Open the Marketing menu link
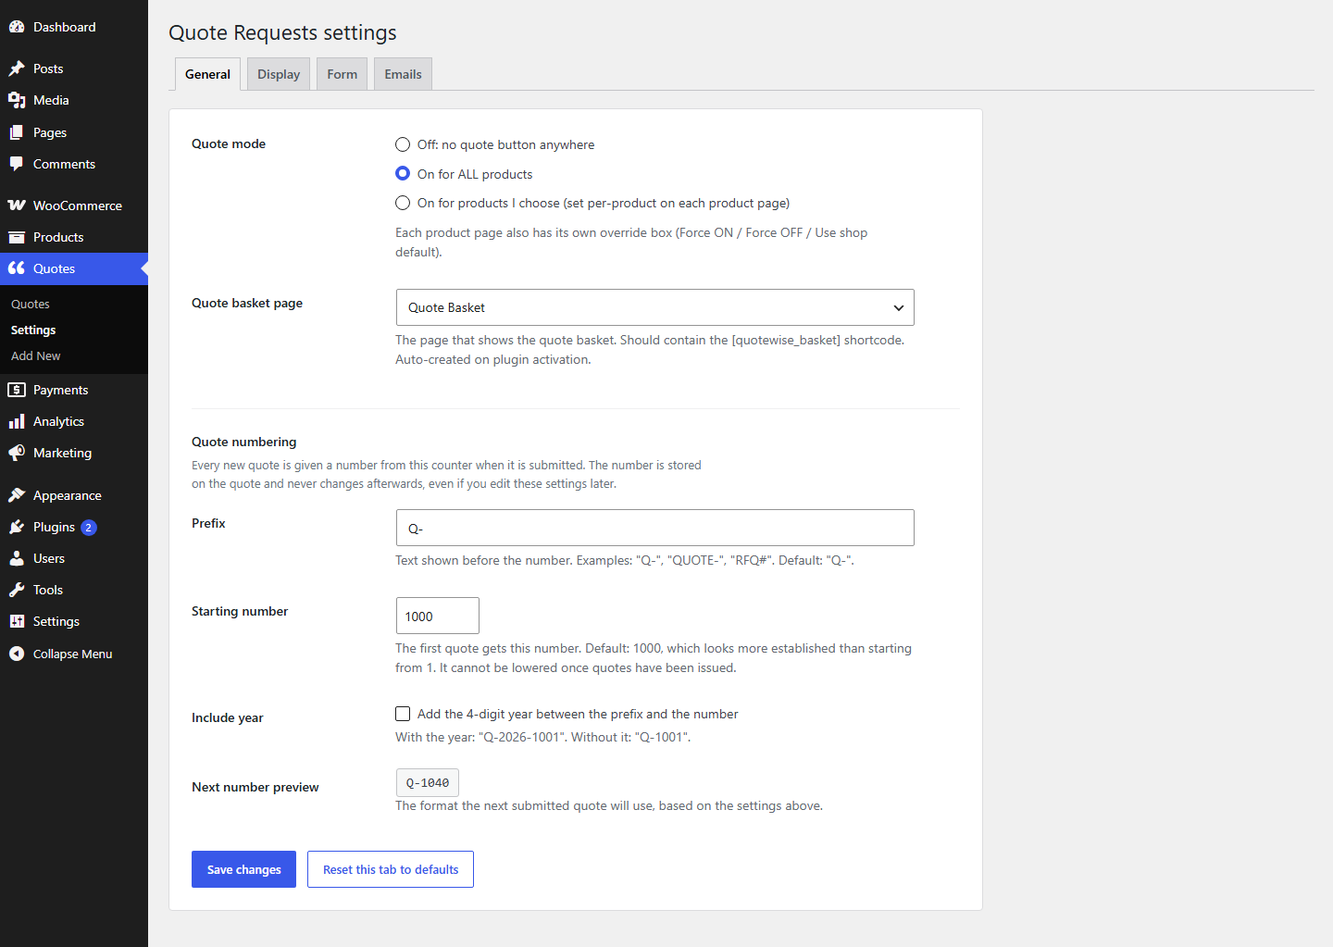The width and height of the screenshot is (1333, 947). [x=62, y=453]
